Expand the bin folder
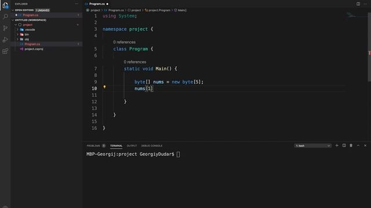Screen dimensions: 371x208 tap(17, 35)
